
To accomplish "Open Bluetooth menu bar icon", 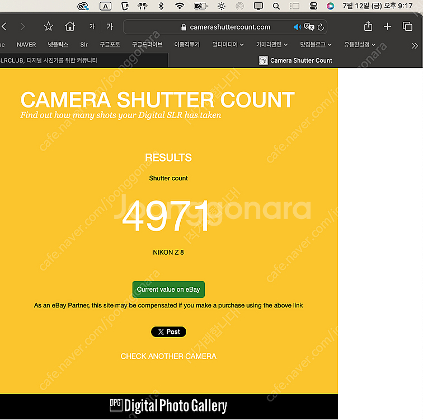I will (x=161, y=6).
